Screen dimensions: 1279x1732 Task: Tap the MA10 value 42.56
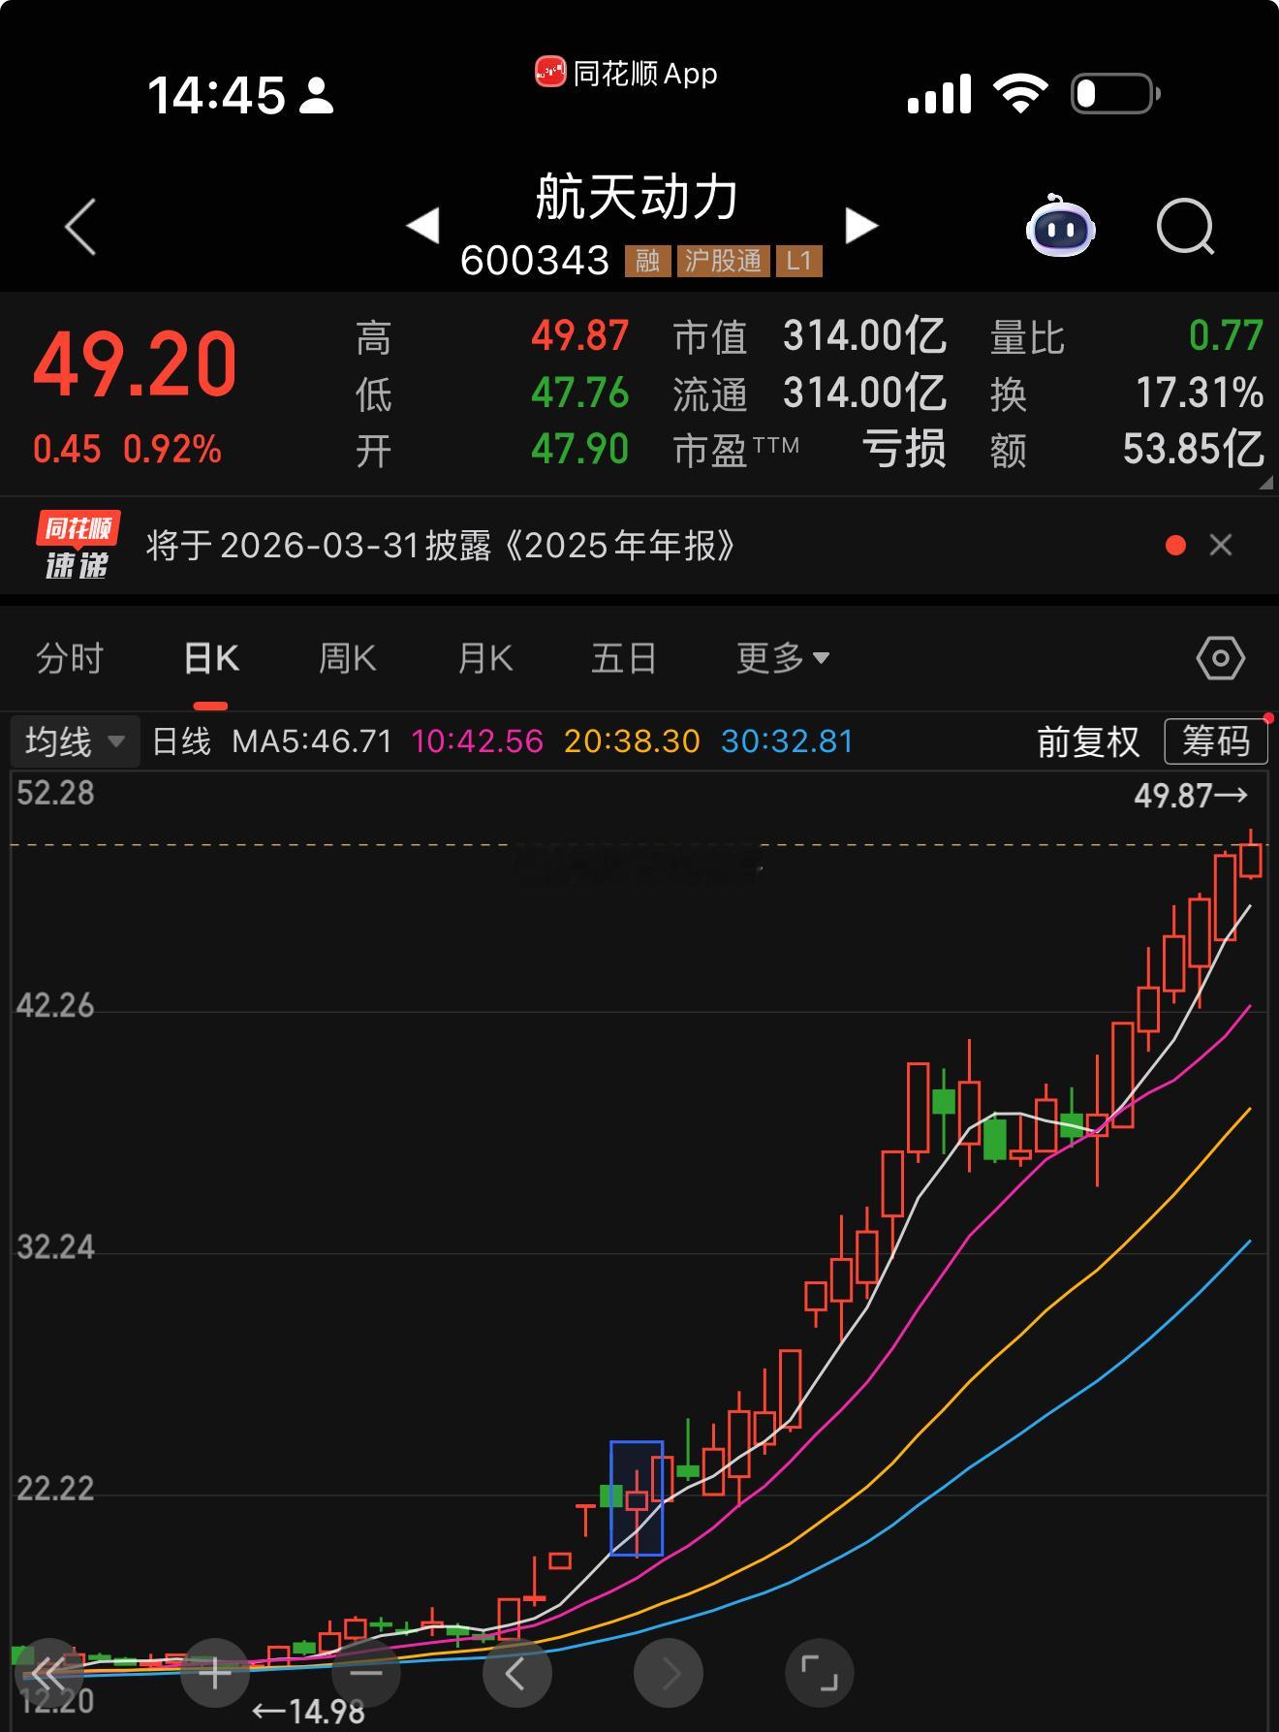click(x=478, y=741)
